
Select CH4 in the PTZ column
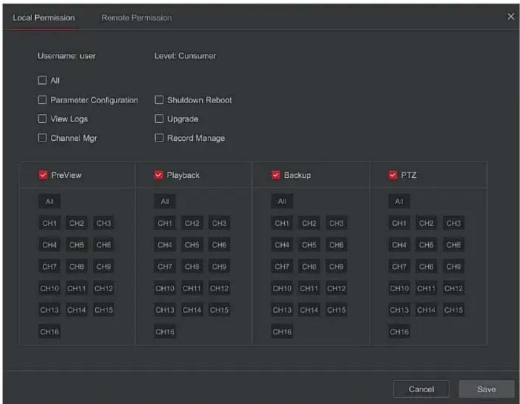pyautogui.click(x=399, y=245)
